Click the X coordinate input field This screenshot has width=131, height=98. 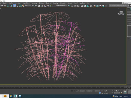(x=82, y=91)
